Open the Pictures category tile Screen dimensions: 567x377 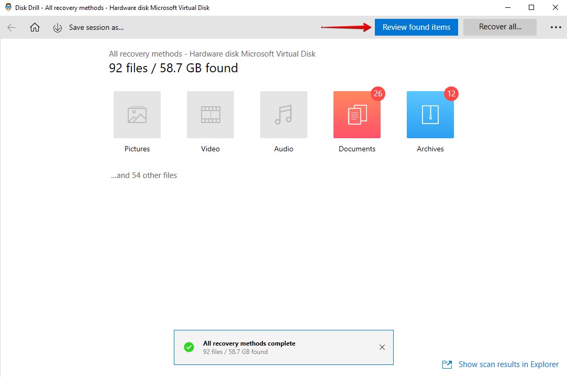coord(137,115)
